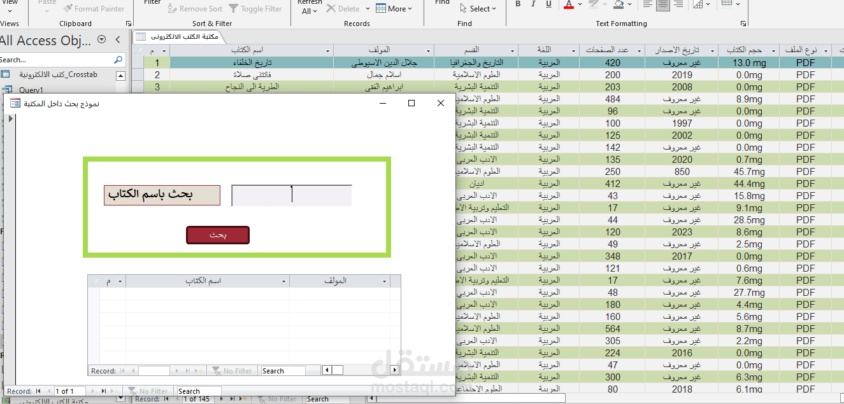This screenshot has width=844, height=404.
Task: Click the بحث باسم الكتاب label
Action: coord(162,195)
